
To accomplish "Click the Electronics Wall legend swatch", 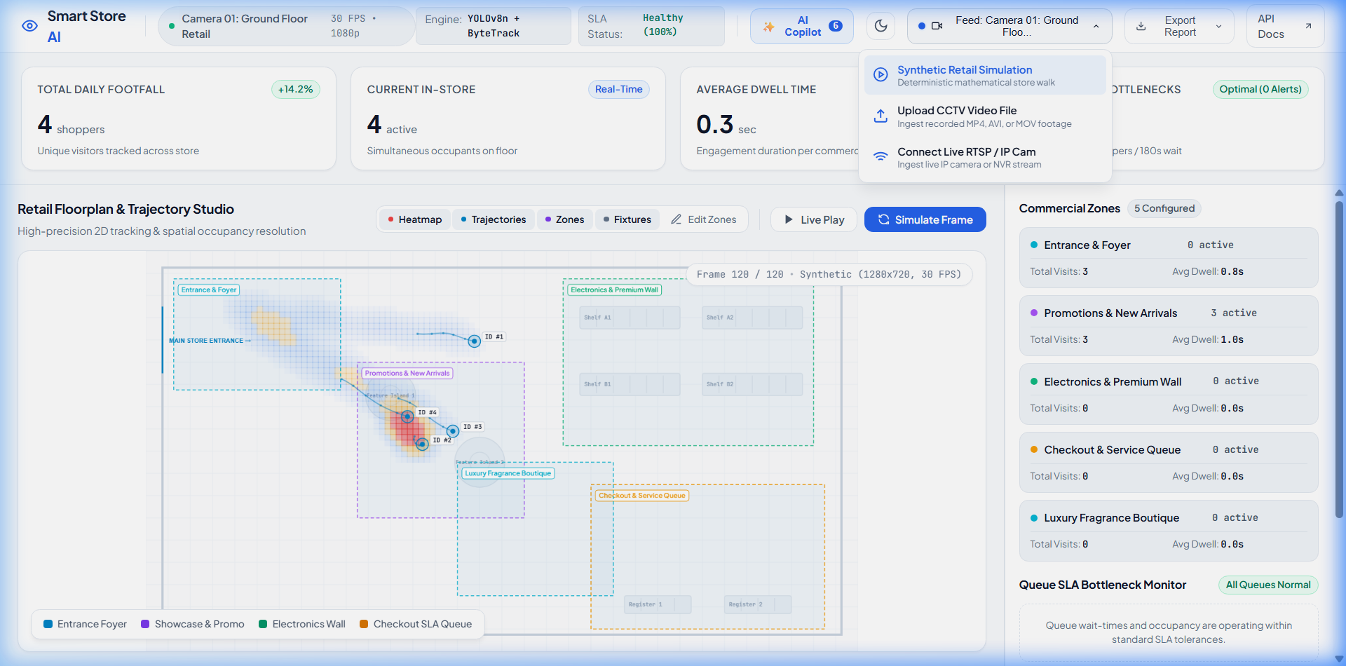I will tap(263, 624).
